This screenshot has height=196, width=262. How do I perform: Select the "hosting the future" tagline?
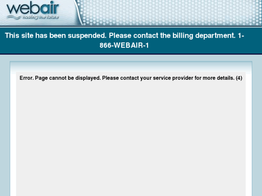pyautogui.click(x=40, y=17)
